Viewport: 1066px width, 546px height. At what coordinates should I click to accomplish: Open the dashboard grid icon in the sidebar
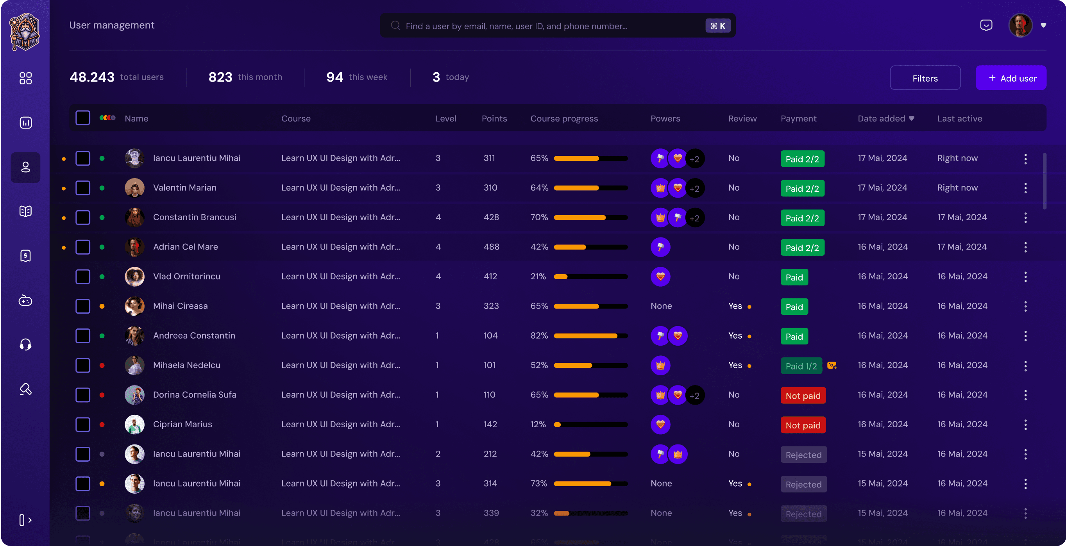25,78
